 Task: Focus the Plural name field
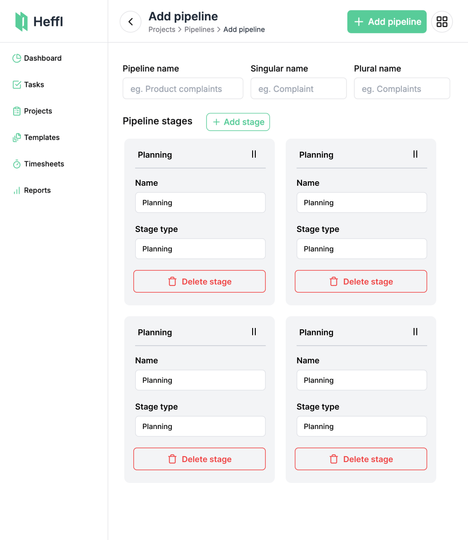pos(402,88)
